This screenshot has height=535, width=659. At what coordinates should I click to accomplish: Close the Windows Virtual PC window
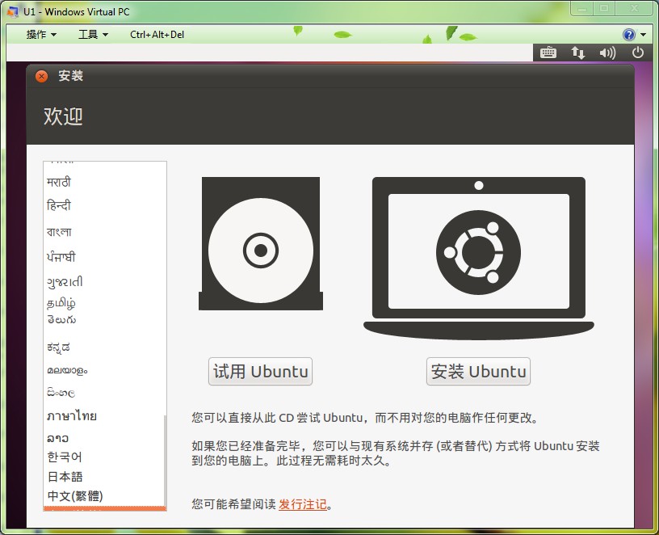pos(634,8)
